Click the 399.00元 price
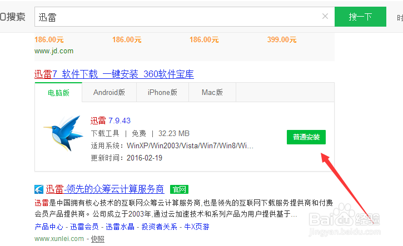 pyautogui.click(x=282, y=40)
